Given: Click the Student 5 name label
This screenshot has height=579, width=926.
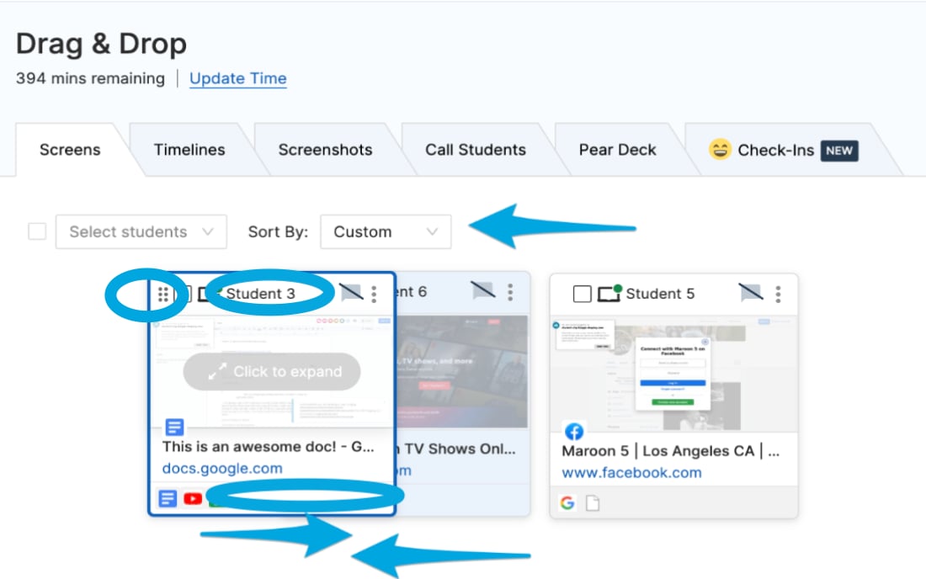Looking at the screenshot, I should (x=660, y=294).
